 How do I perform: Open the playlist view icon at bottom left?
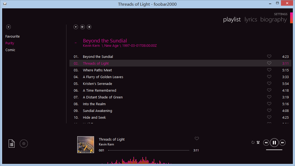coord(11,144)
